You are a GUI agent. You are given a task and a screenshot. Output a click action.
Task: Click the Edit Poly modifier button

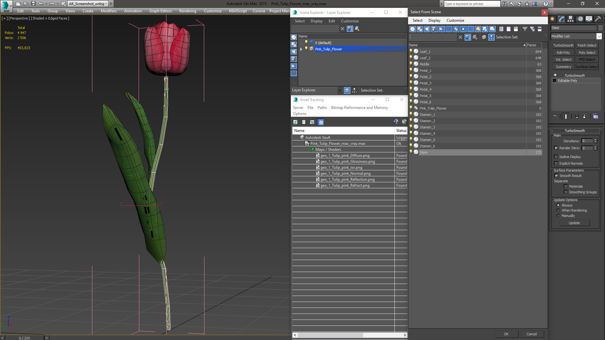pyautogui.click(x=563, y=53)
